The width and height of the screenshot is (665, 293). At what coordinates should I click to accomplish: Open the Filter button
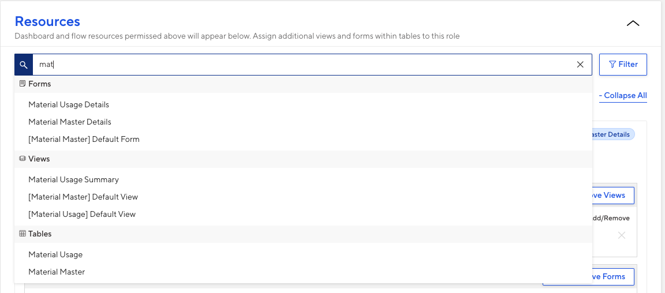623,65
